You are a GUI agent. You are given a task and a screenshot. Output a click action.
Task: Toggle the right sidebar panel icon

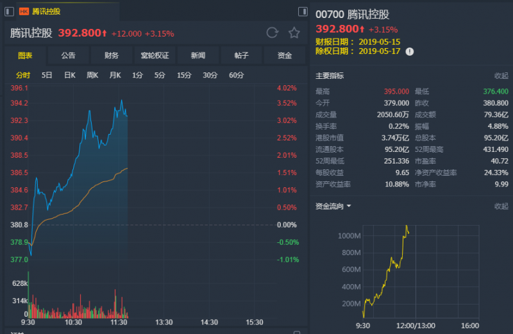coord(303,12)
